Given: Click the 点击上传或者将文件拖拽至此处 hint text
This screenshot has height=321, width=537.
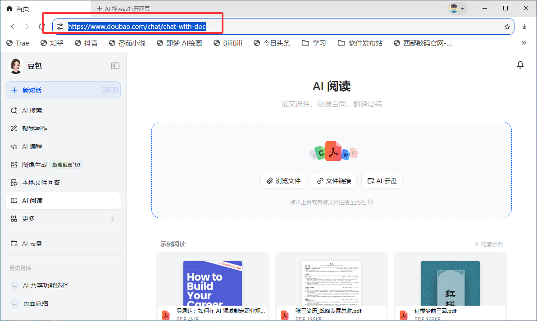Looking at the screenshot, I should point(328,202).
